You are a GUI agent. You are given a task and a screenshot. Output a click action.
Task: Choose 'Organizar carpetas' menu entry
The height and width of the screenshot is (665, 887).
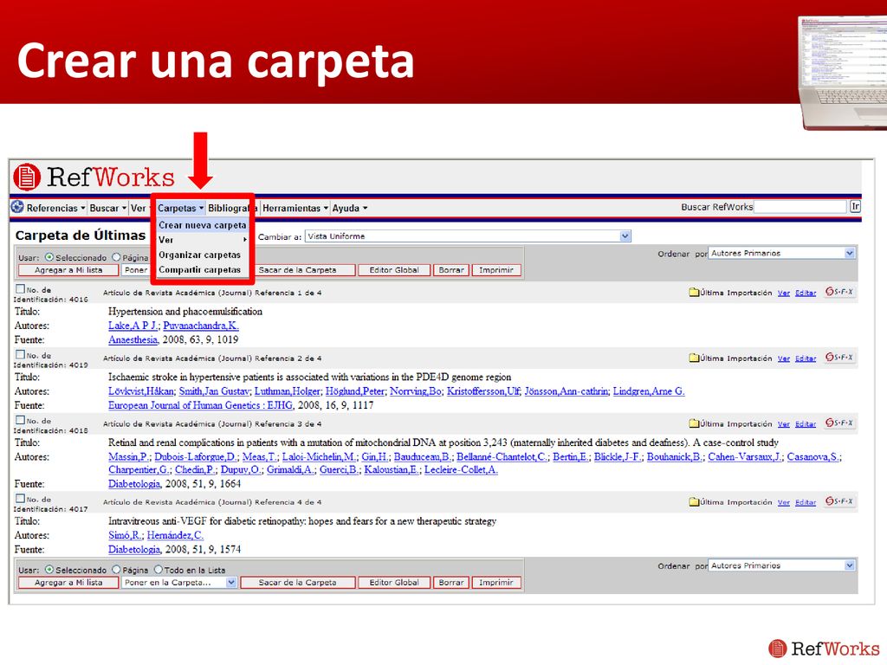(x=203, y=255)
